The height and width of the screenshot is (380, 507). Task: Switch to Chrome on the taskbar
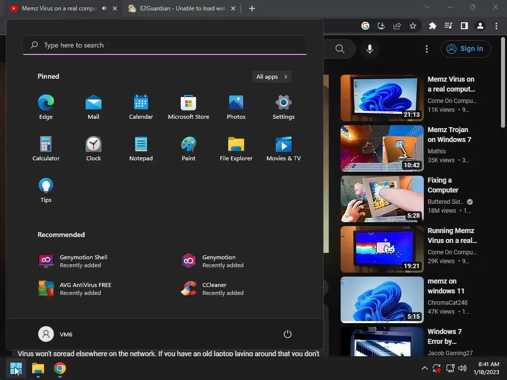(x=60, y=368)
